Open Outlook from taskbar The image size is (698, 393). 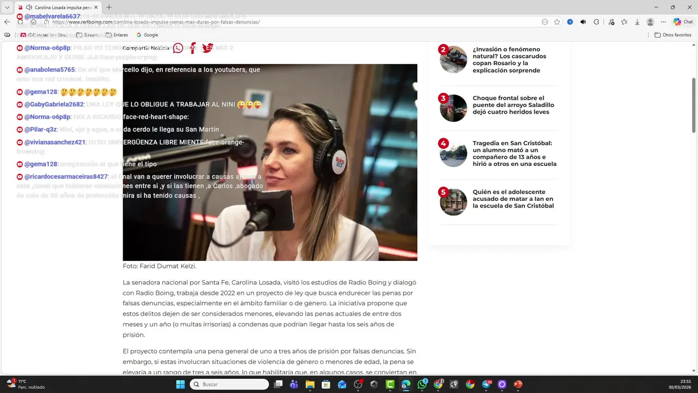point(342,384)
